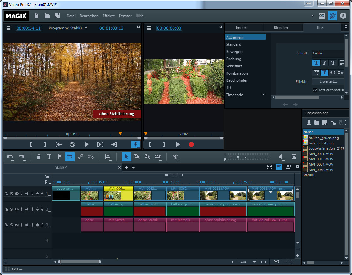Open the audio mixer icon
The image size is (352, 275).
294,157
